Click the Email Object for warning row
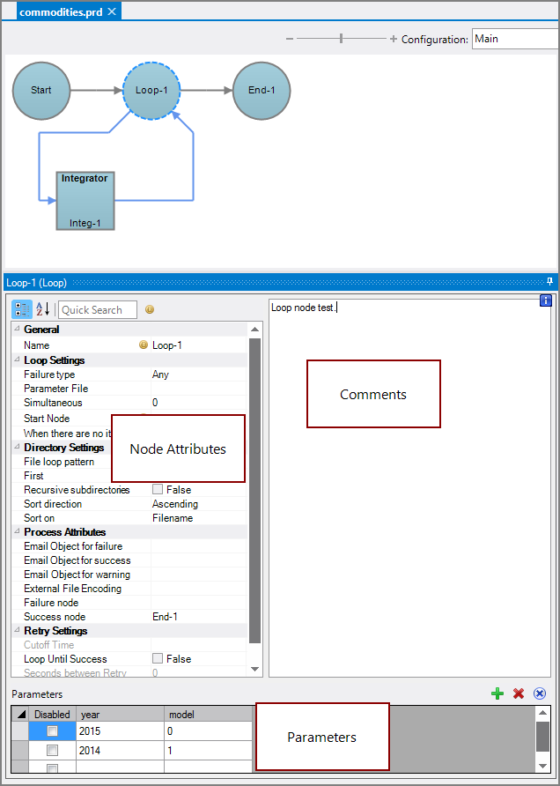 pos(129,575)
